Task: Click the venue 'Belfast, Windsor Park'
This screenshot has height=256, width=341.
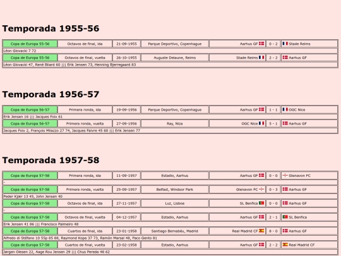Action: click(x=175, y=190)
